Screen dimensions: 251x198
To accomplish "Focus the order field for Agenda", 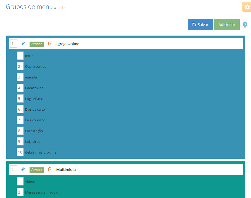I will (x=20, y=77).
